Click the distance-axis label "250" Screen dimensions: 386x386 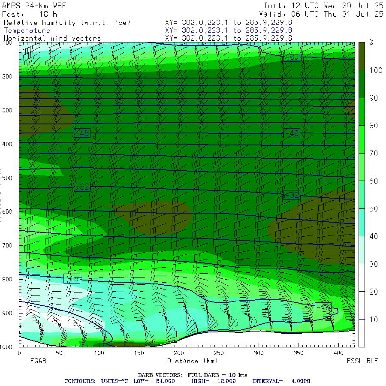[219, 353]
